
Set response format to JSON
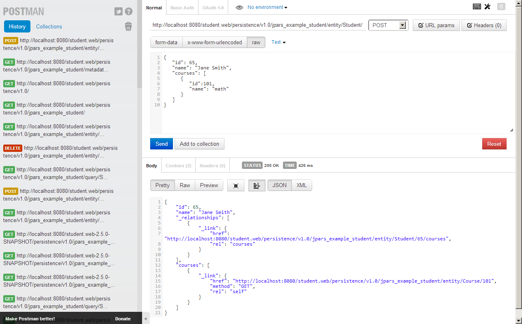[x=280, y=185]
